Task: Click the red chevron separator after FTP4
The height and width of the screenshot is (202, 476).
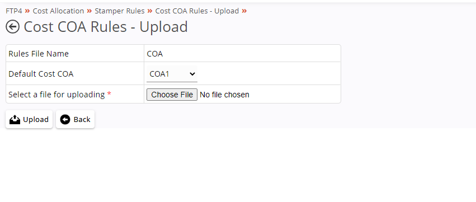Action: tap(27, 11)
